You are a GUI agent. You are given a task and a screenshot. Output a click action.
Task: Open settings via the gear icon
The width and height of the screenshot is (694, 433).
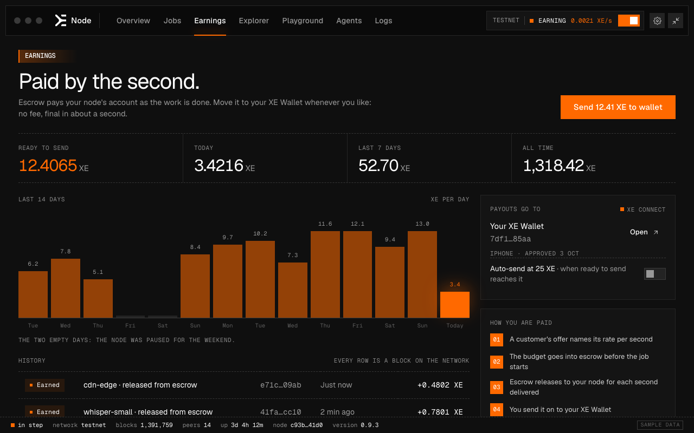point(657,21)
